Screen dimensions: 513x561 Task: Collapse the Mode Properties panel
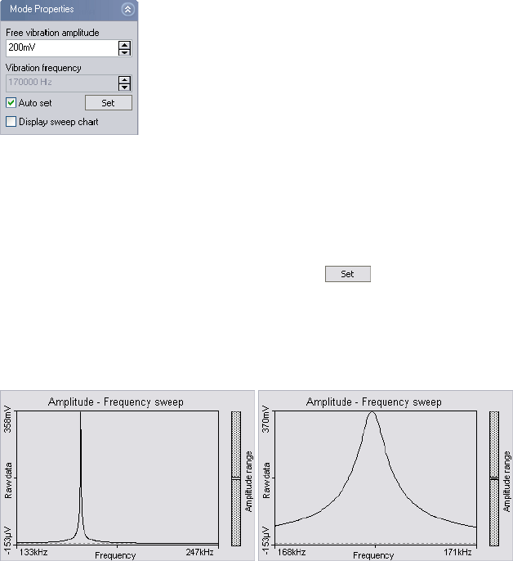click(x=127, y=9)
